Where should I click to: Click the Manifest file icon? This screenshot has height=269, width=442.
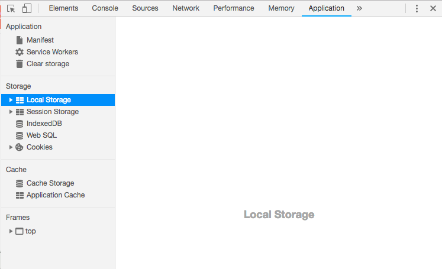pyautogui.click(x=20, y=40)
